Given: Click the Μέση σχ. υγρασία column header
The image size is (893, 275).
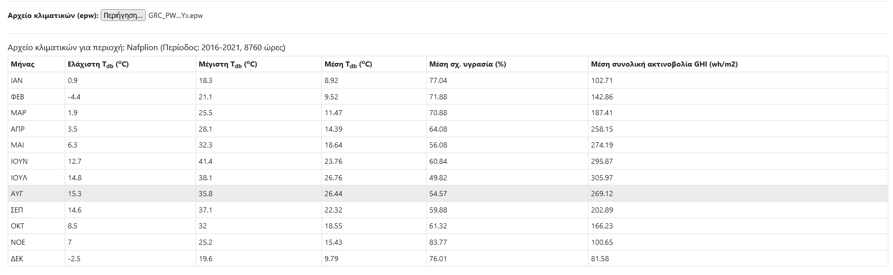Looking at the screenshot, I should (x=467, y=64).
